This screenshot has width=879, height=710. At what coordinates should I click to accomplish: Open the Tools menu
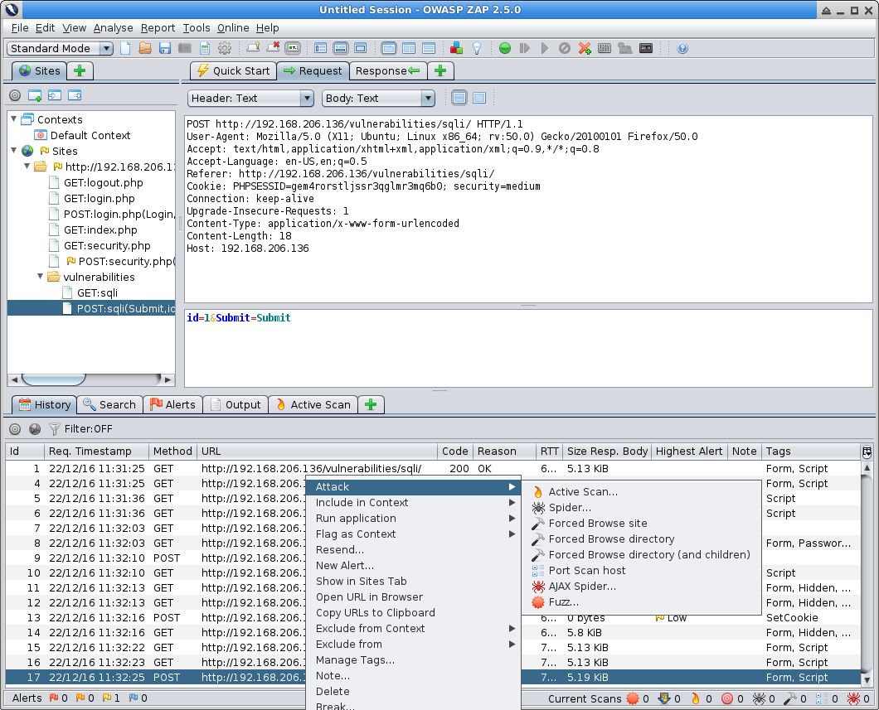(x=197, y=28)
